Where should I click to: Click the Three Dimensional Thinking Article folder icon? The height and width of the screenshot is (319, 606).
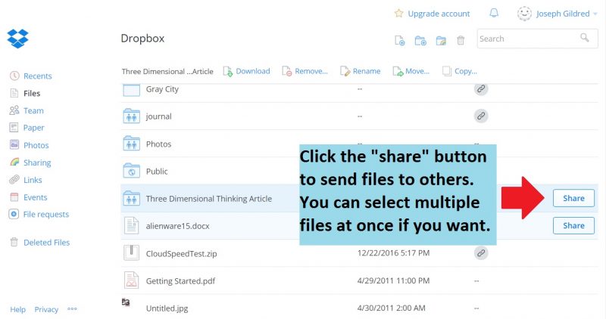tap(131, 198)
